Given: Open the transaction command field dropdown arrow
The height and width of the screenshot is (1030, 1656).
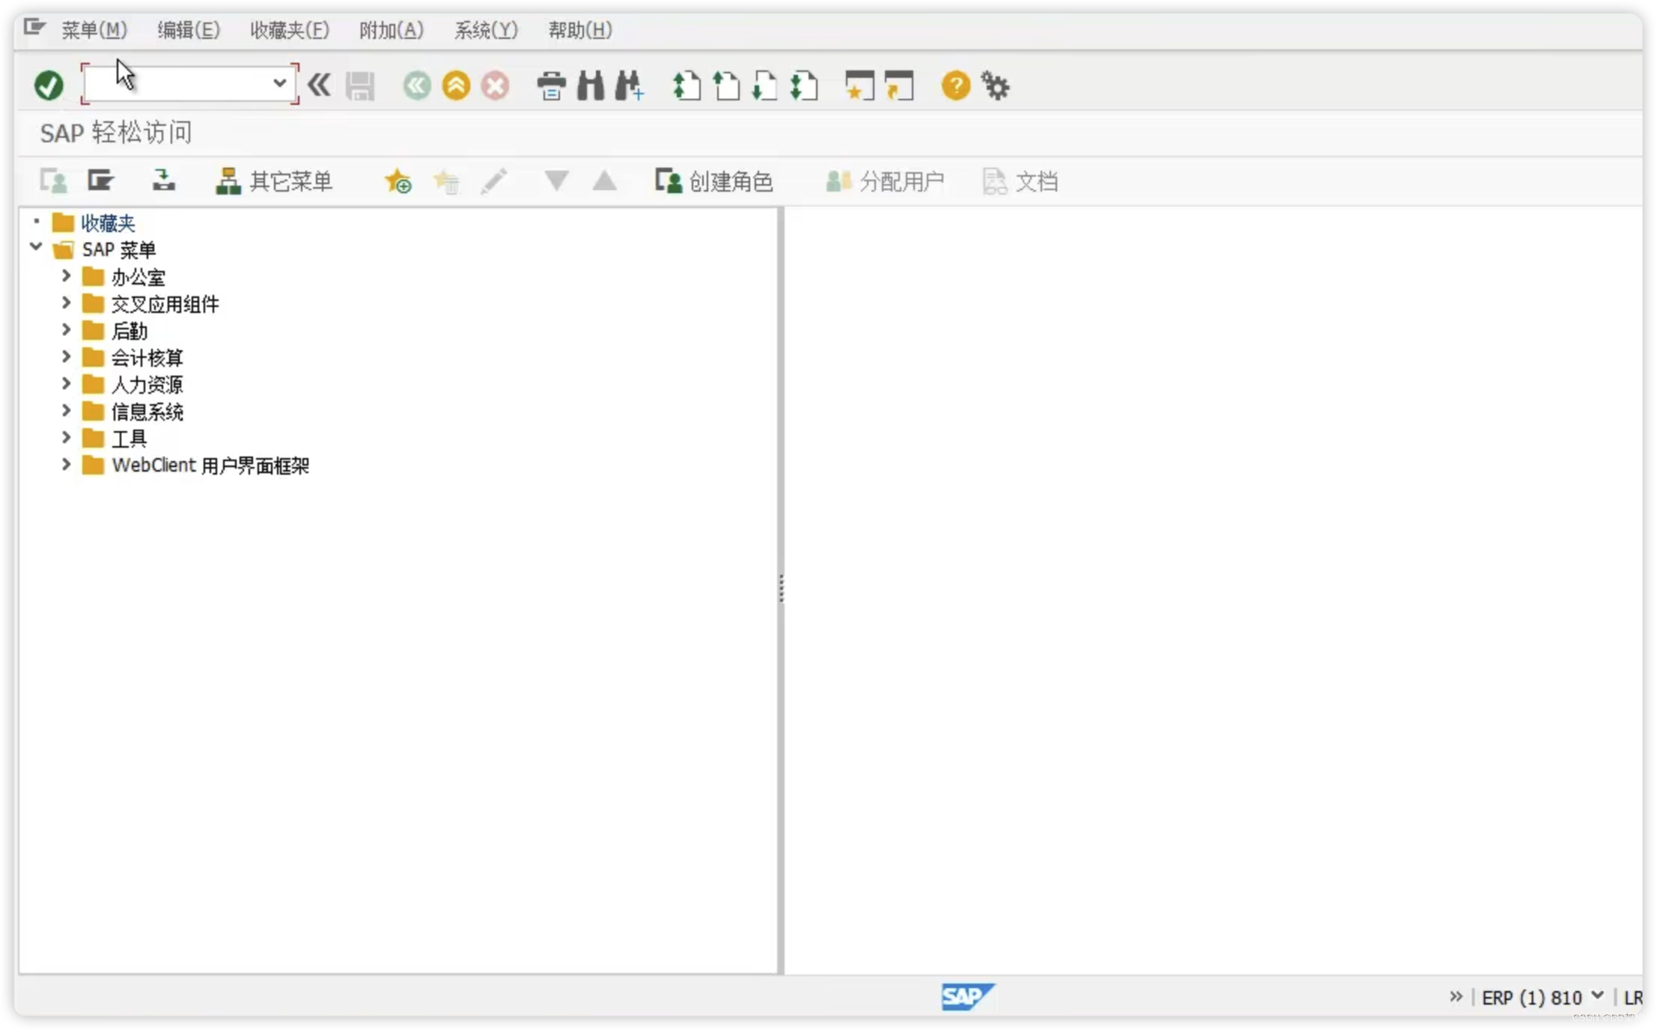Looking at the screenshot, I should pos(279,83).
